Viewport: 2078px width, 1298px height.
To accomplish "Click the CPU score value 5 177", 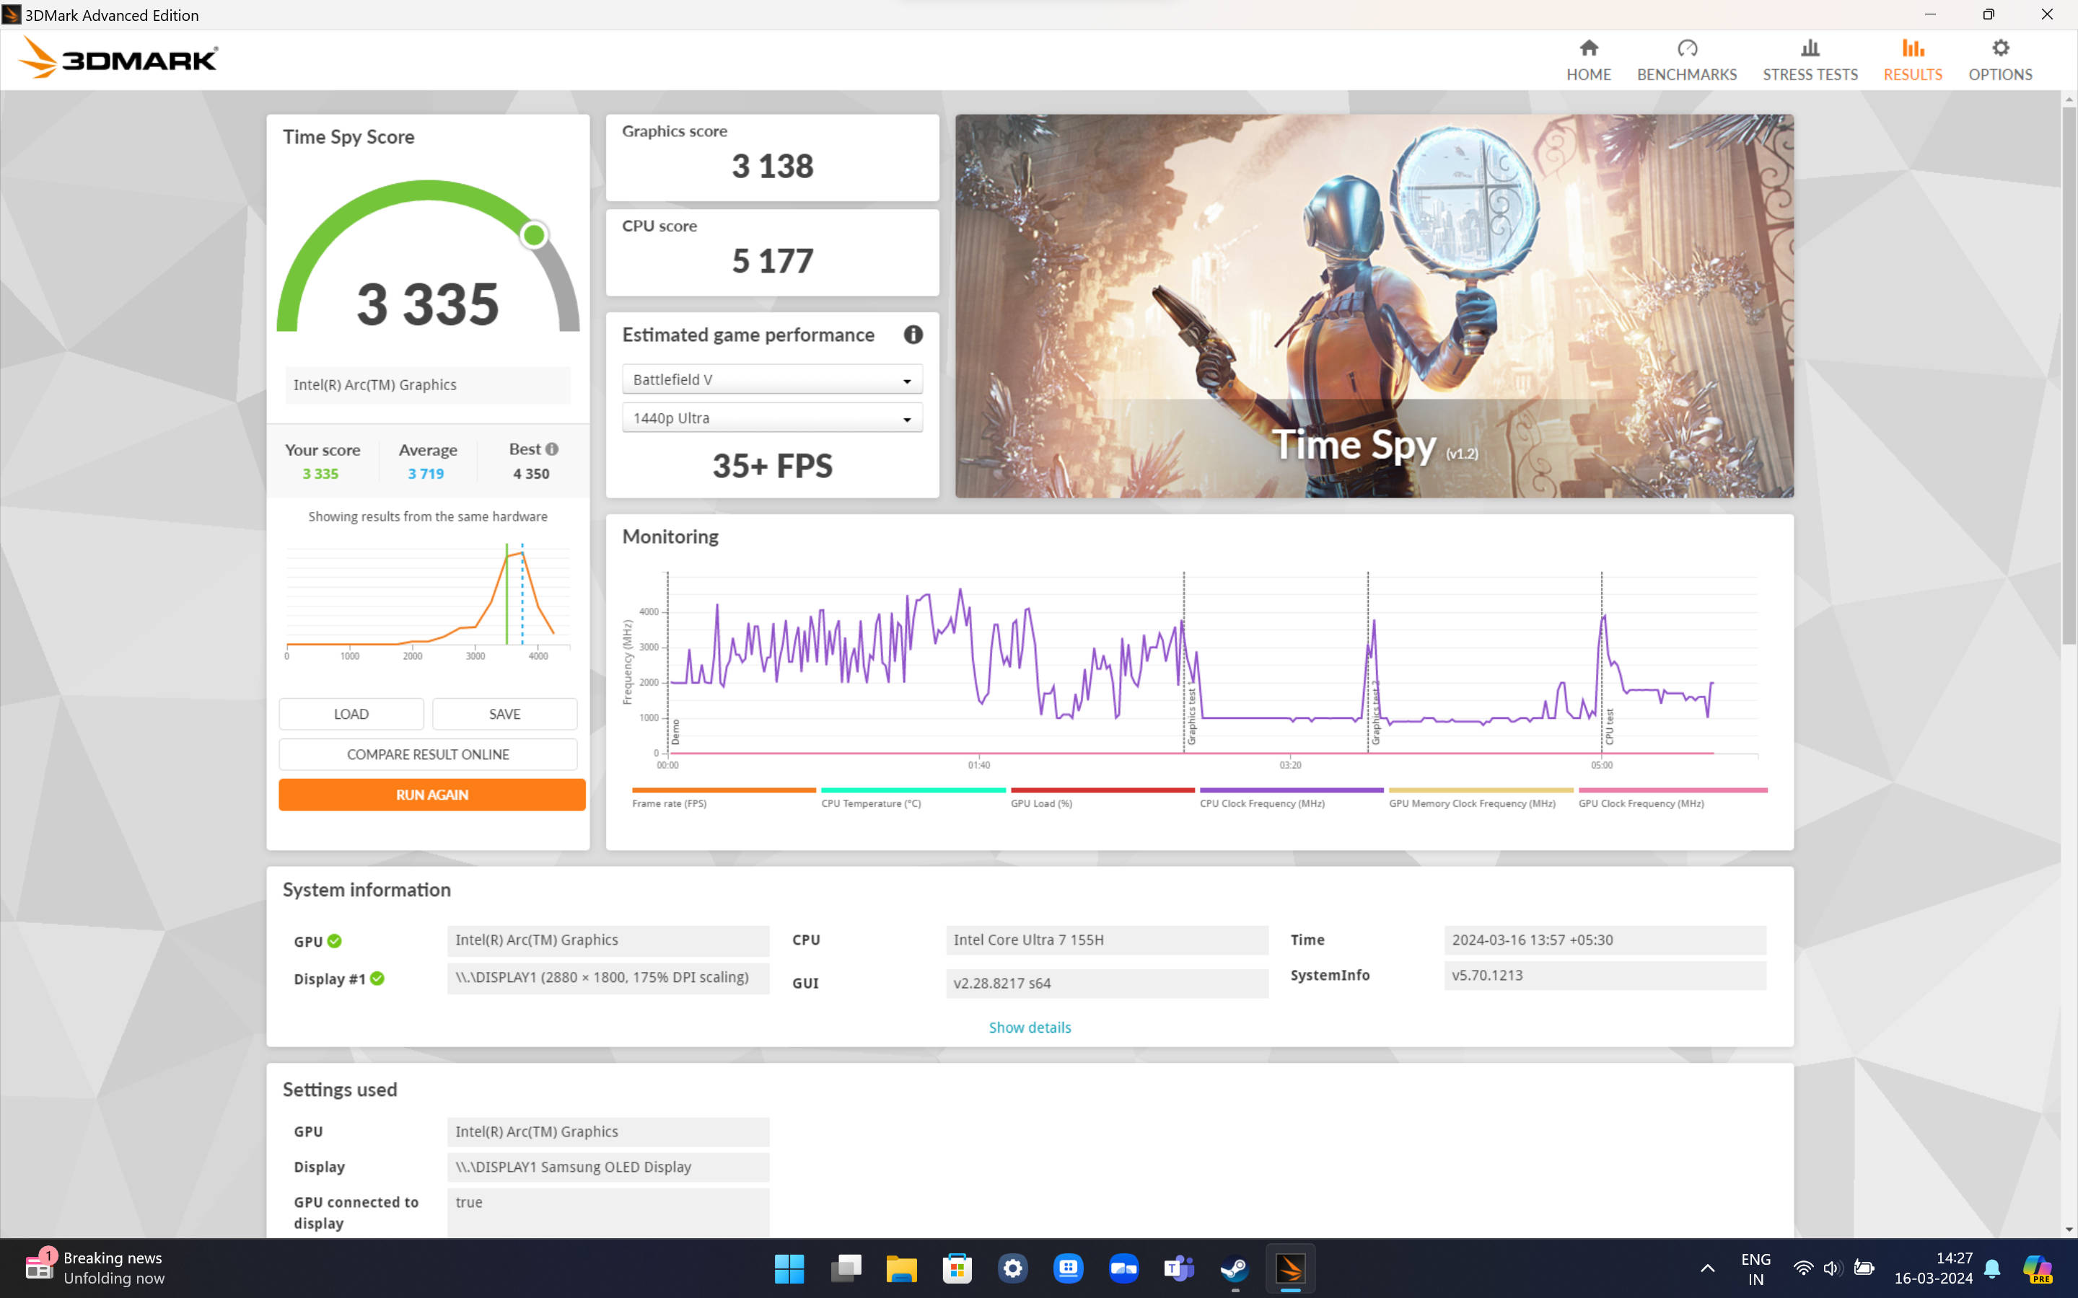I will pyautogui.click(x=772, y=261).
